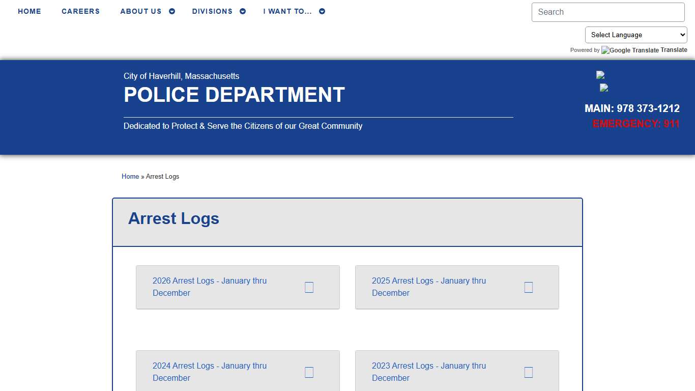Image resolution: width=695 pixels, height=391 pixels.
Task: Click the lower social media icon in blue header
Action: [603, 88]
